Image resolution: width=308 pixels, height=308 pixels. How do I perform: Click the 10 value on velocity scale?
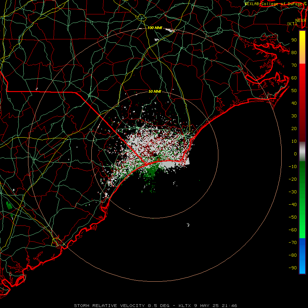[x=294, y=141]
